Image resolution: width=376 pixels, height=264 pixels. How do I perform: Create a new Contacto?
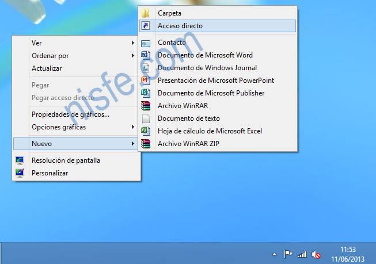(218, 43)
